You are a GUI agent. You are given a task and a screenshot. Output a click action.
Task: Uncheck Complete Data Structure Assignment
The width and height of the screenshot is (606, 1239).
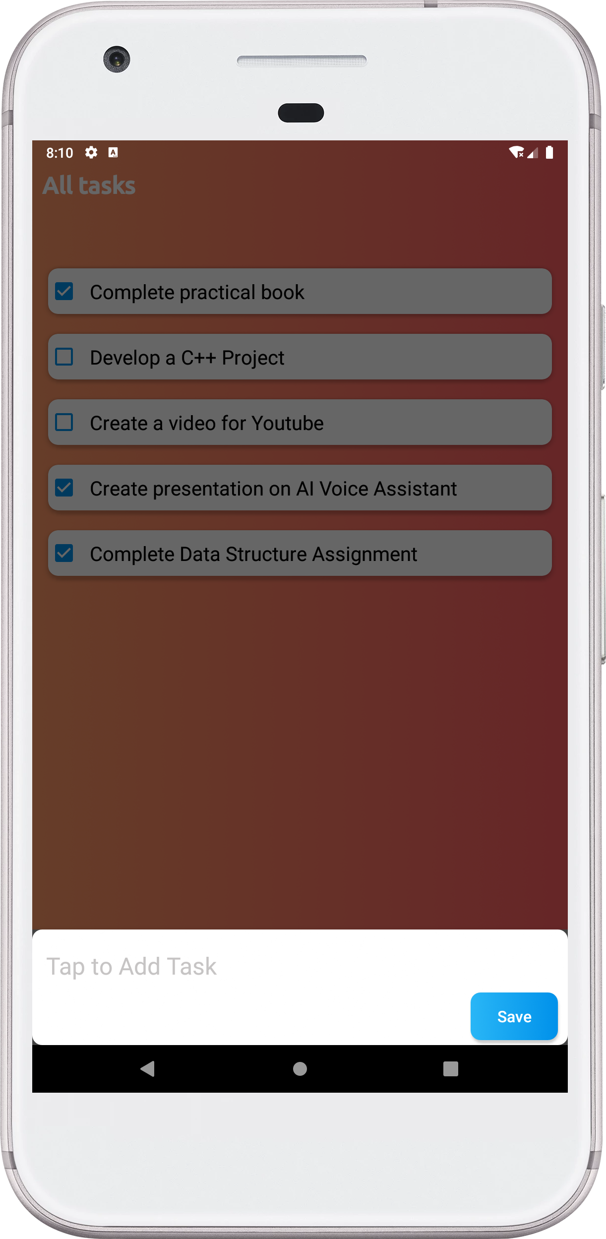pyautogui.click(x=64, y=554)
